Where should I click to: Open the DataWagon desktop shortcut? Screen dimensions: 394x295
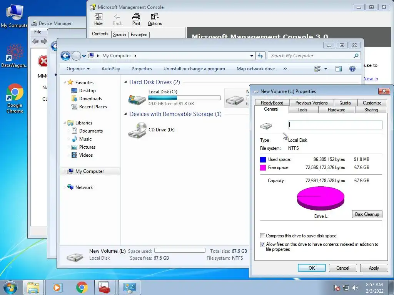pyautogui.click(x=14, y=56)
